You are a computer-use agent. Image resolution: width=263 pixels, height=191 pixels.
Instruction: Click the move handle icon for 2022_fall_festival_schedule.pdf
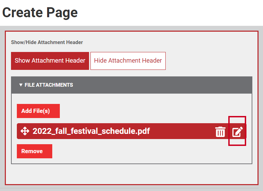(25, 131)
